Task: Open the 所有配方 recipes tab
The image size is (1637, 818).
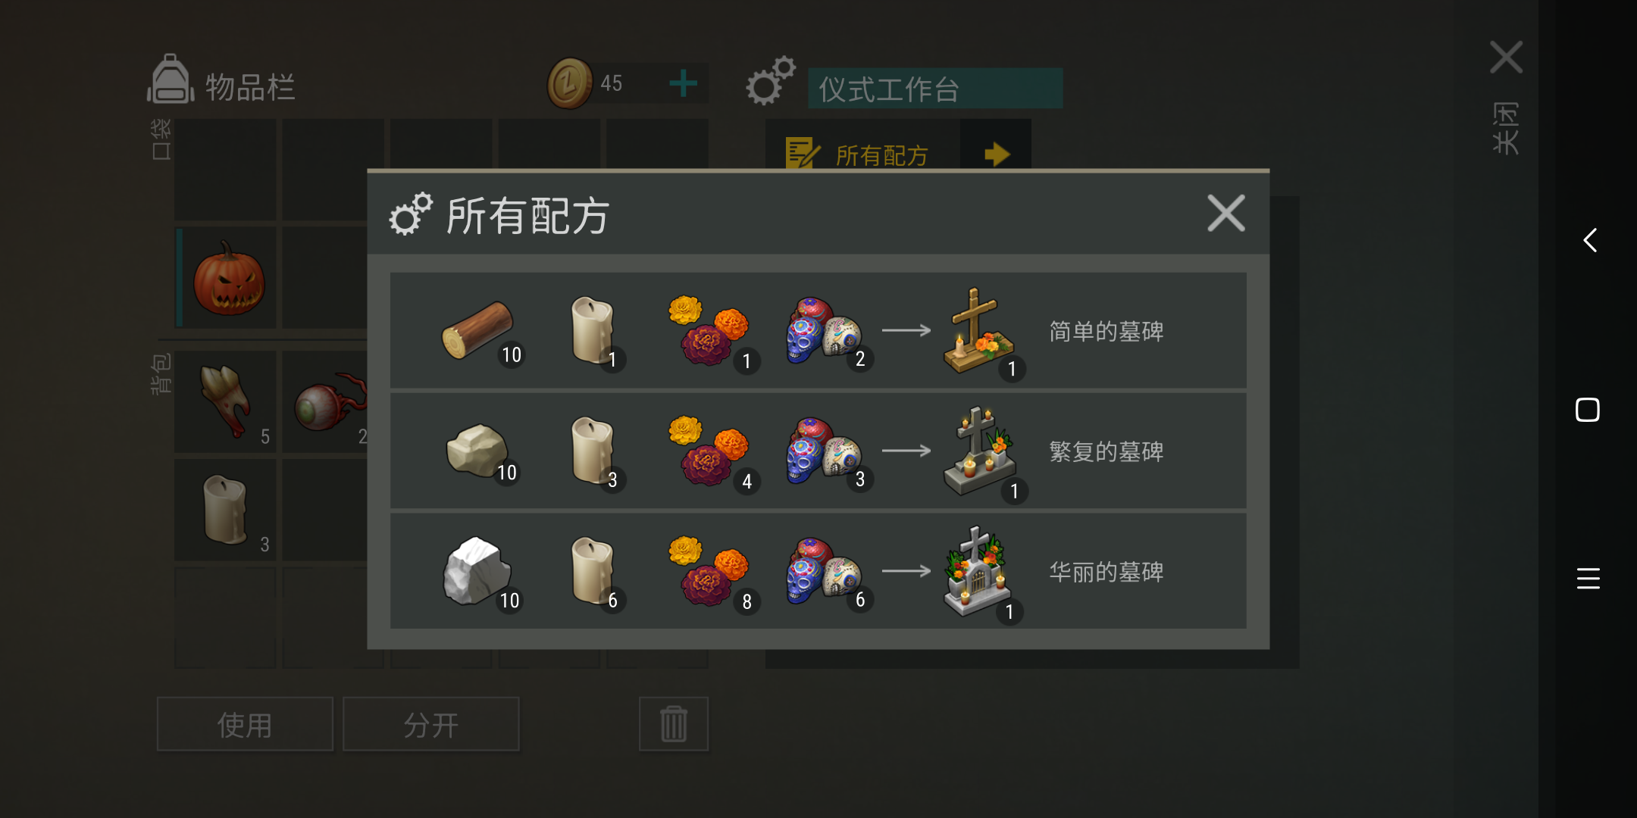Action: pos(862,155)
